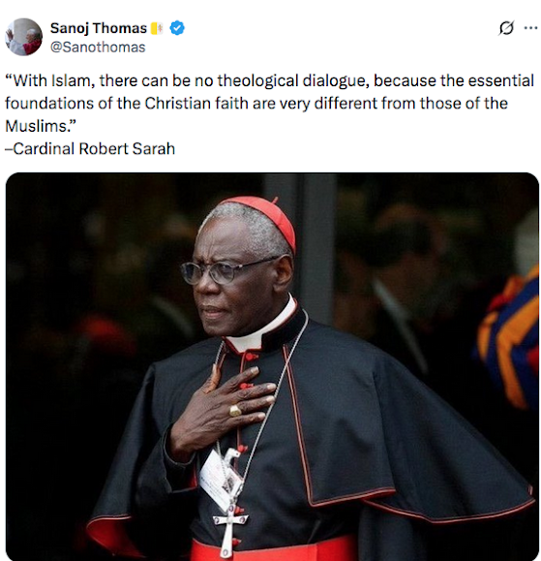The image size is (541, 561).
Task: Visit the Sanoj Thomas display name link
Action: (99, 28)
